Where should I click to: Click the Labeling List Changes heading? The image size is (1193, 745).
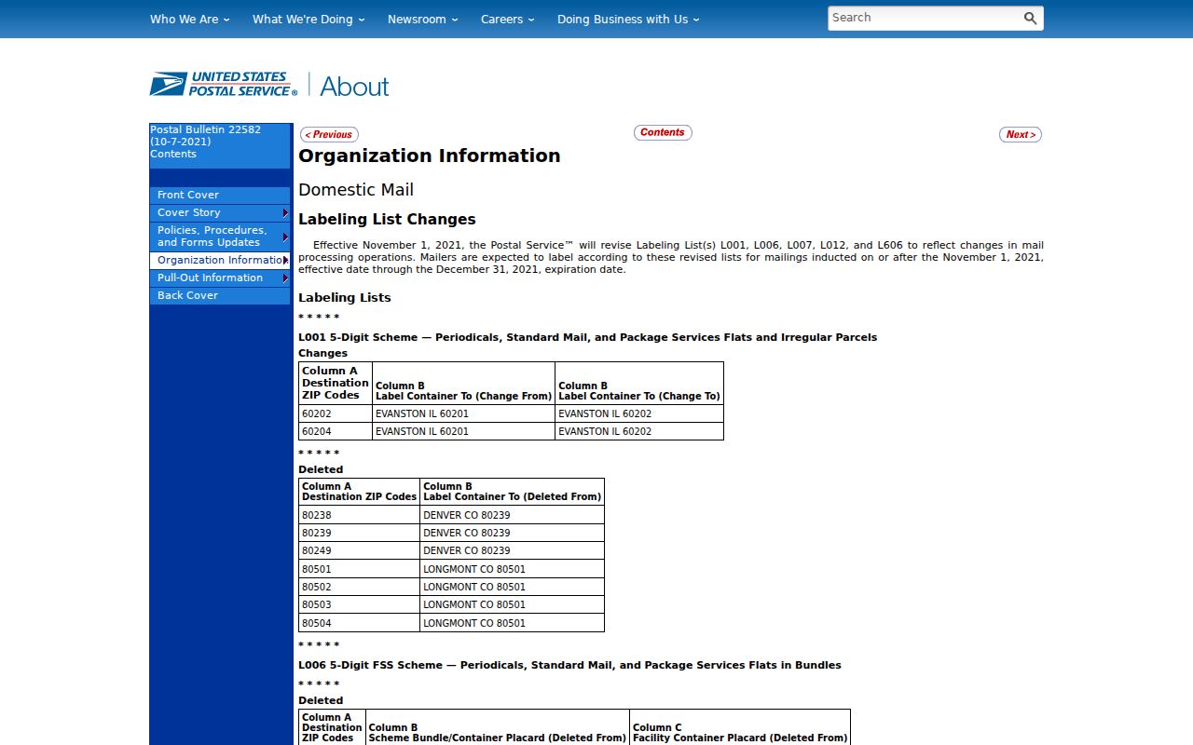point(387,220)
